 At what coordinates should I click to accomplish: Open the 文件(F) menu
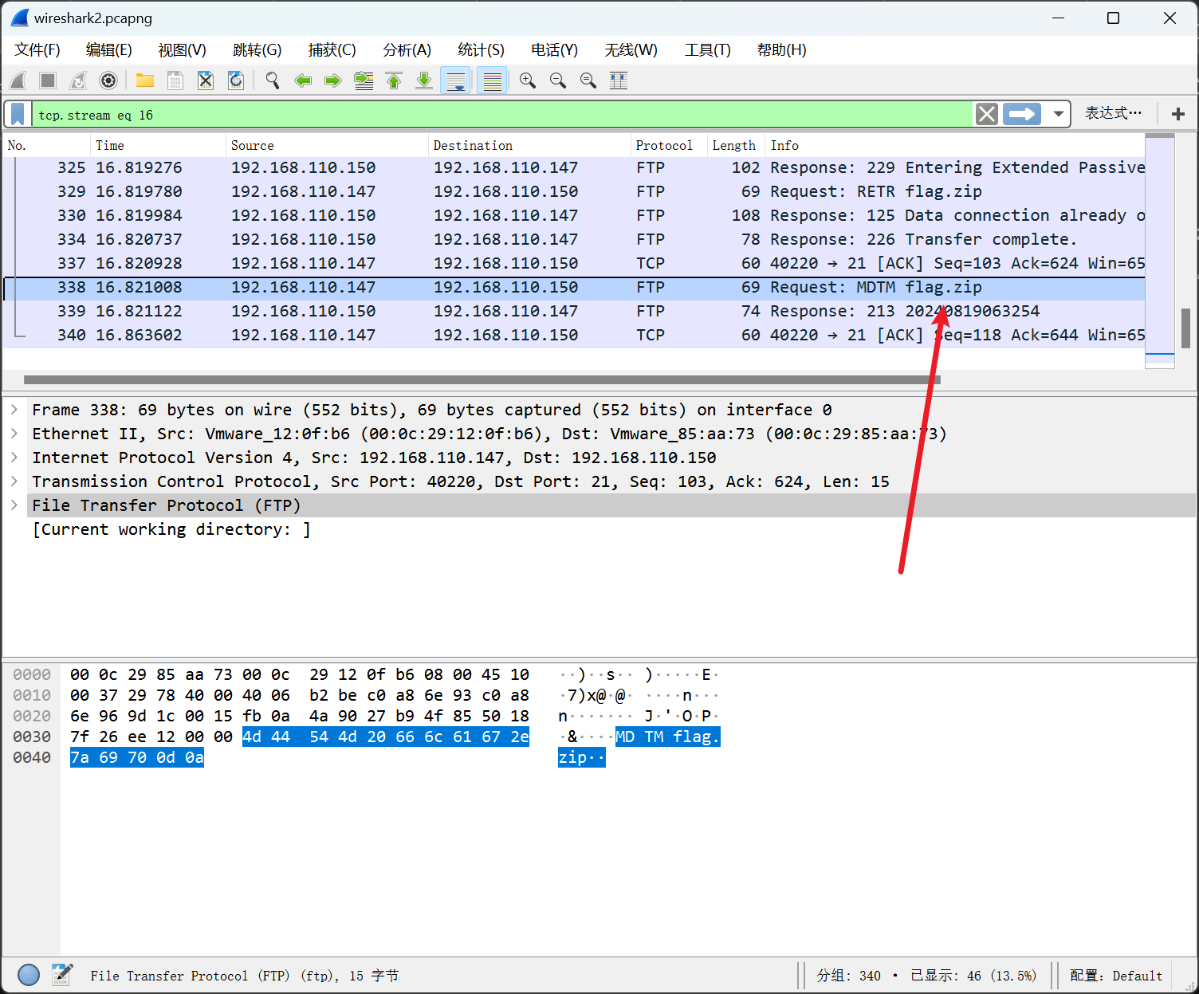37,50
